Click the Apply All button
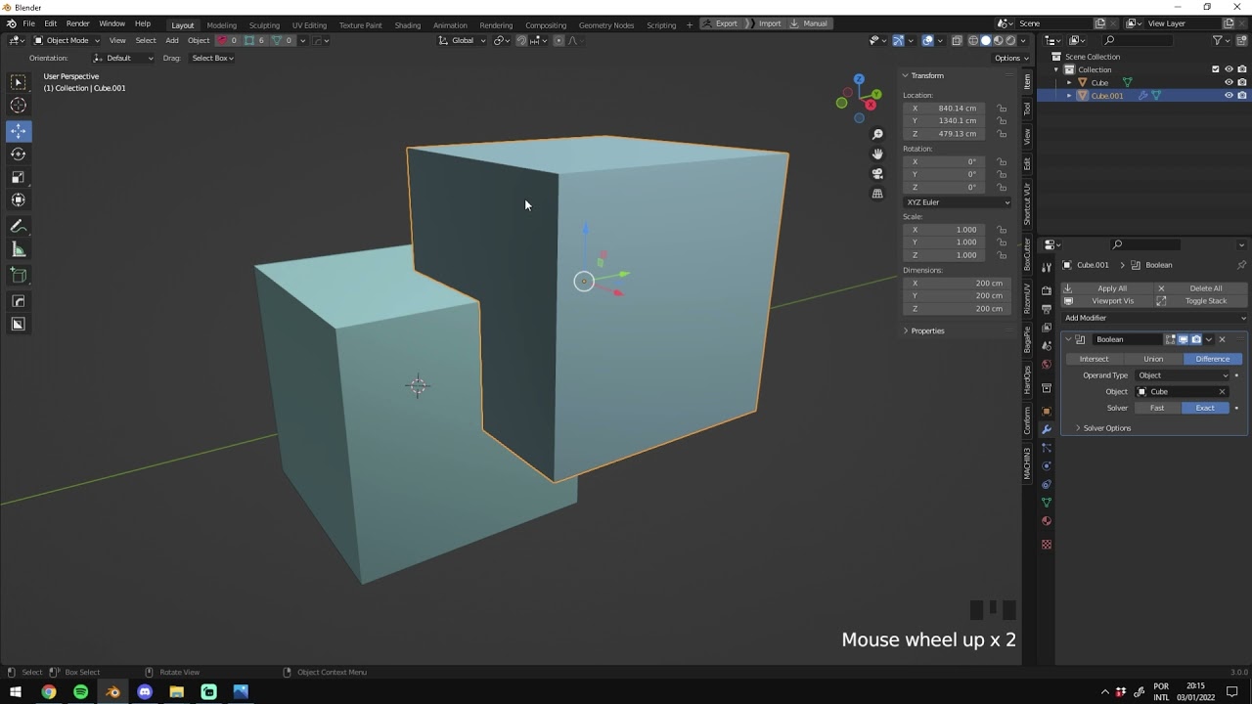The image size is (1252, 704). (1111, 288)
